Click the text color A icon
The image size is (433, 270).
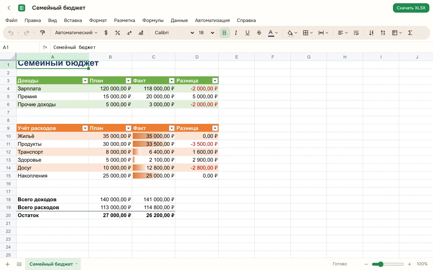(271, 33)
